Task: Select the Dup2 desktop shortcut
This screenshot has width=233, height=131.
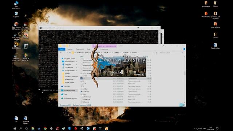Action: point(26,46)
